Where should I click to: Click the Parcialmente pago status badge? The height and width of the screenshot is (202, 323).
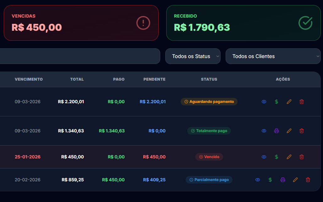click(209, 180)
